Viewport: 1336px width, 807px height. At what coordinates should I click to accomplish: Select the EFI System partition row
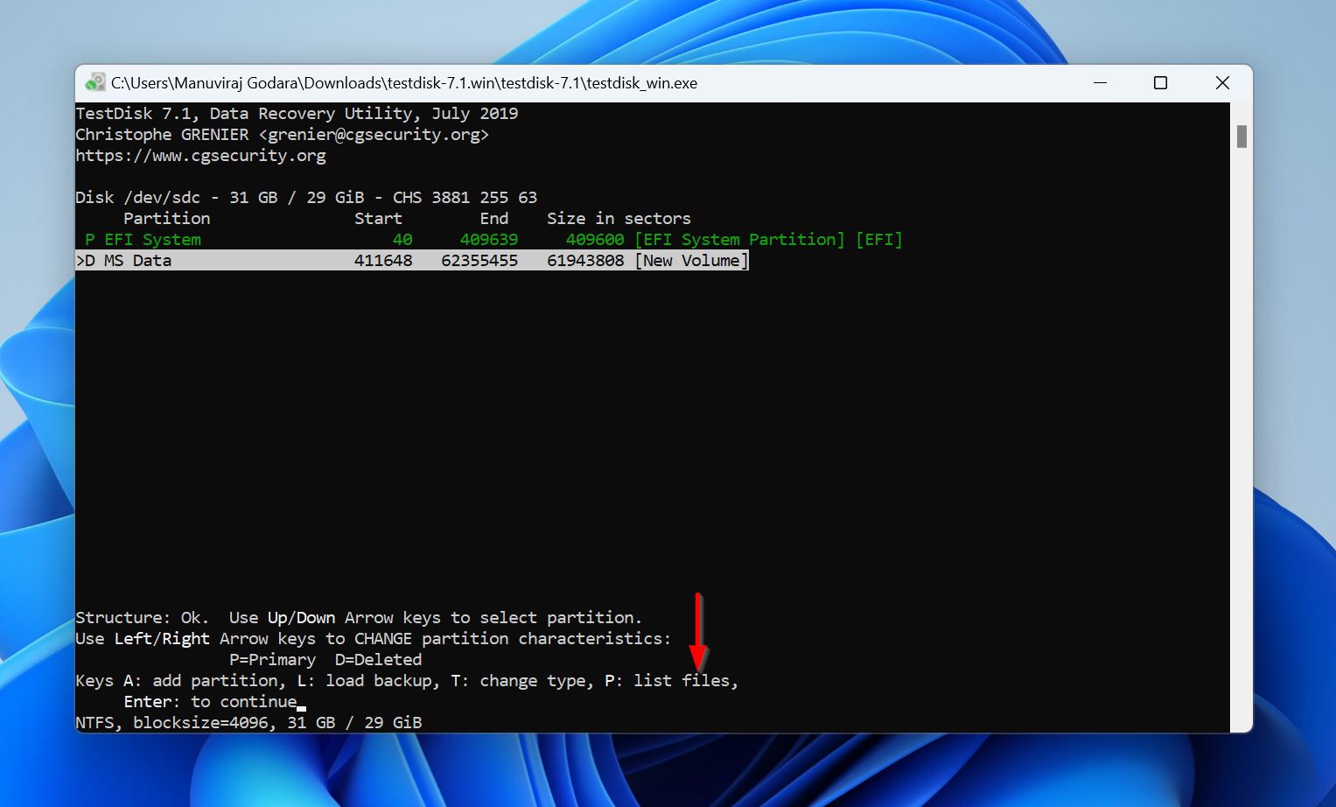(x=493, y=240)
